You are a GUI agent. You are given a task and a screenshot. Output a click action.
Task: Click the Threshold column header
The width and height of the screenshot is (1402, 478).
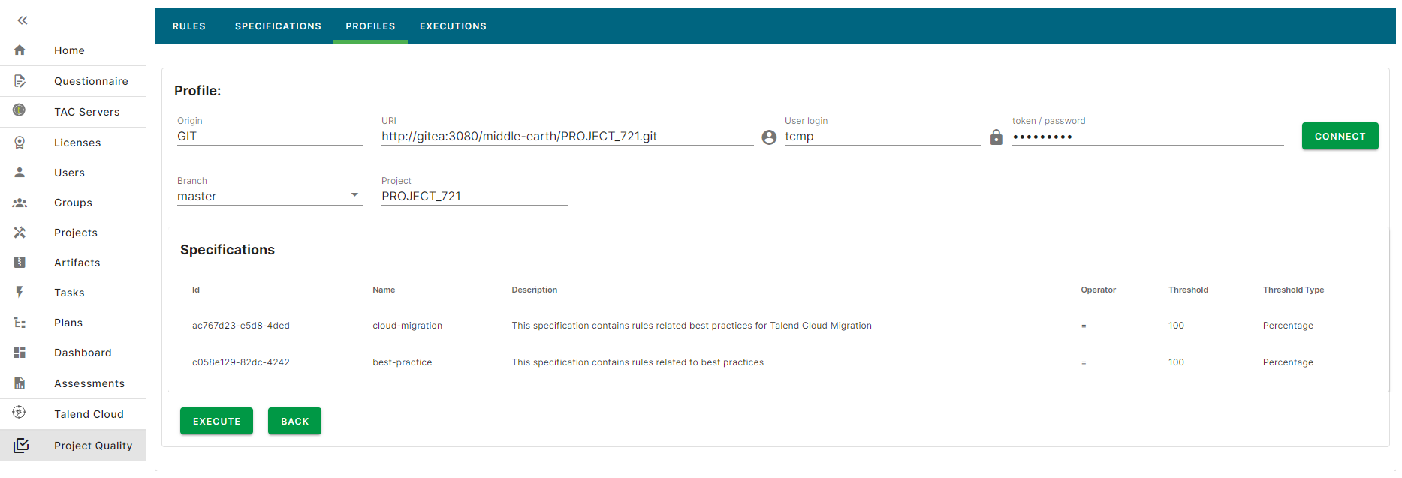pyautogui.click(x=1188, y=290)
